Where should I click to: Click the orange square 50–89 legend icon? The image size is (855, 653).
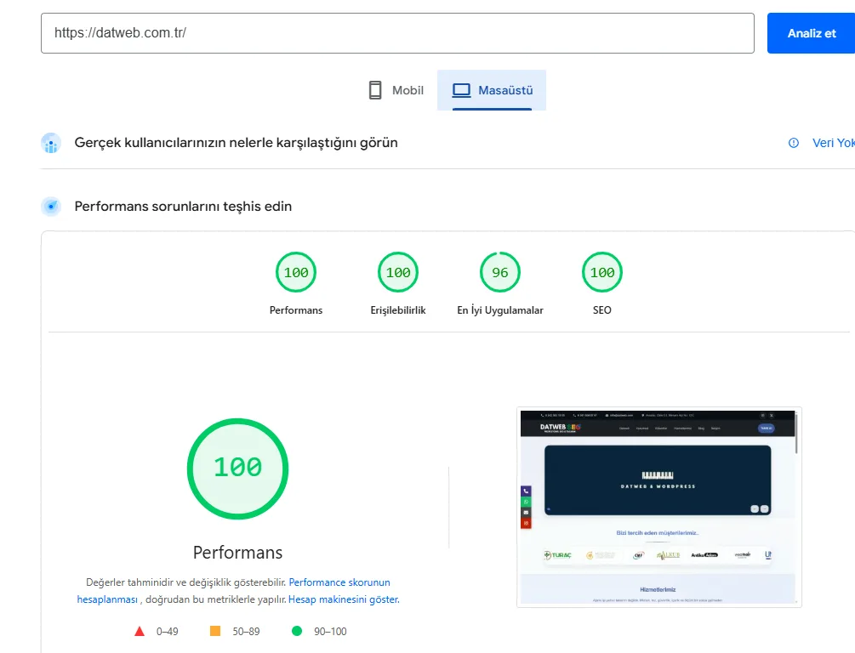[215, 631]
